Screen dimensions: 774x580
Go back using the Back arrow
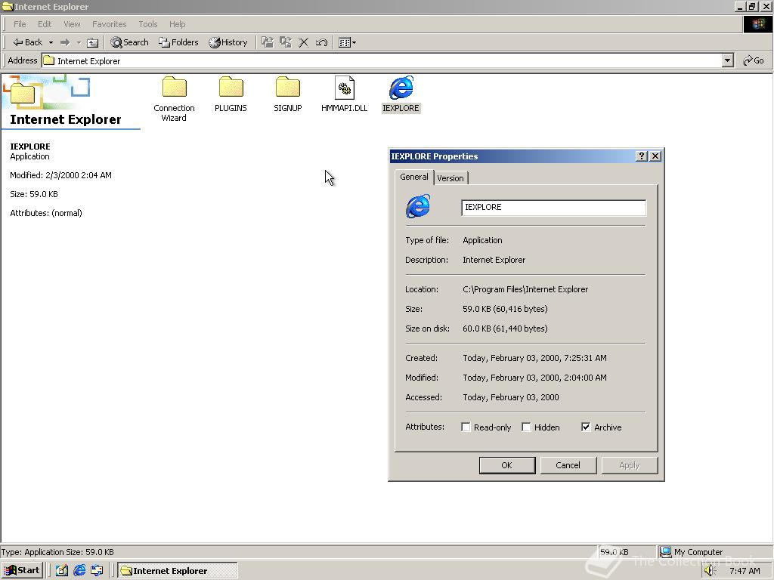[x=28, y=42]
